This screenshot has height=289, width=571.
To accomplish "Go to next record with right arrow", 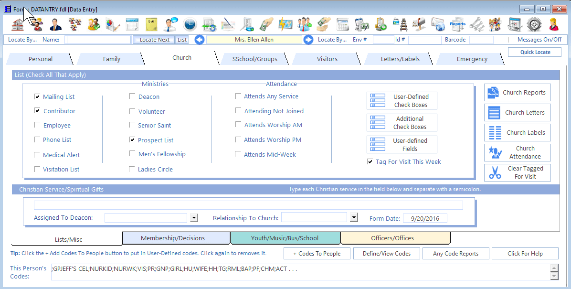I will 308,40.
